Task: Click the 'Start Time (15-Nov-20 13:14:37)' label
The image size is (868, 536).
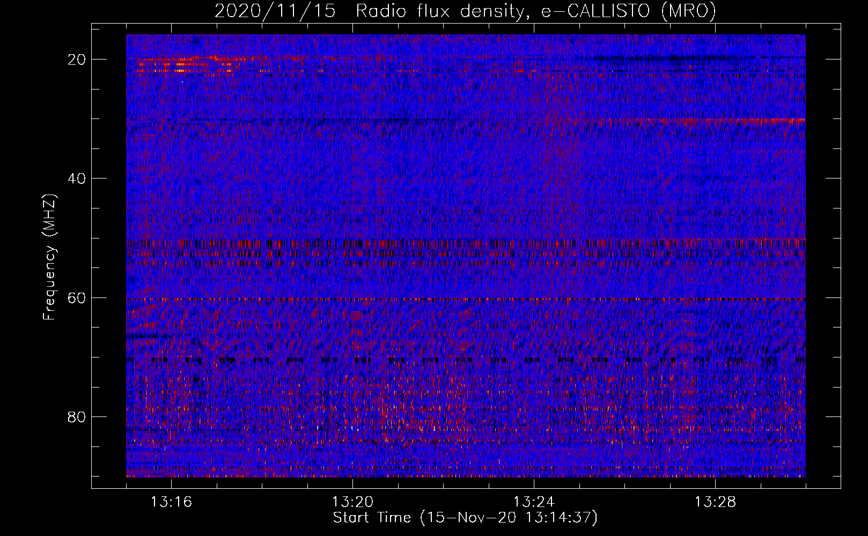Action: coord(465,518)
